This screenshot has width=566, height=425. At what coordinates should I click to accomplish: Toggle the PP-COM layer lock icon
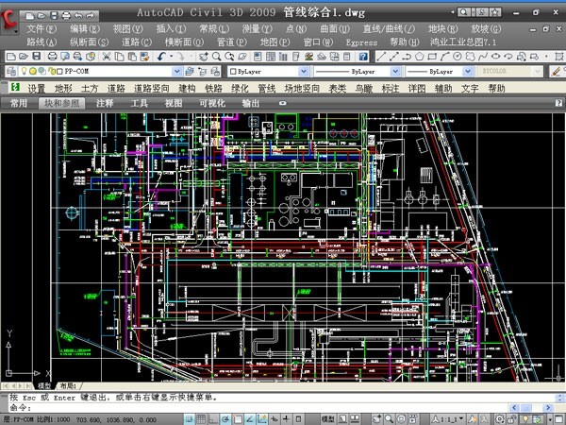coord(52,71)
